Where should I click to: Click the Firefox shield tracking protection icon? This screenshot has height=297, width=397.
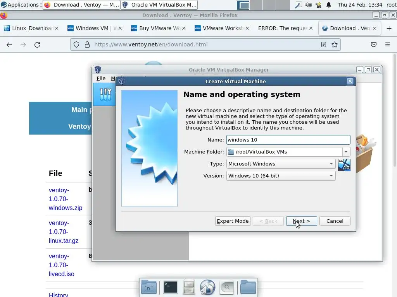click(76, 45)
